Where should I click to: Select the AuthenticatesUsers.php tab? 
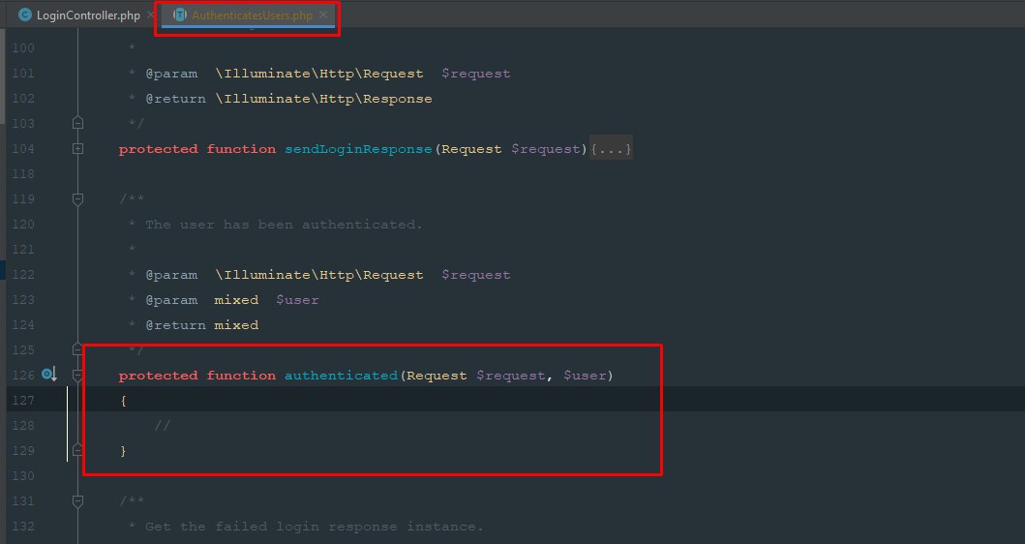252,15
